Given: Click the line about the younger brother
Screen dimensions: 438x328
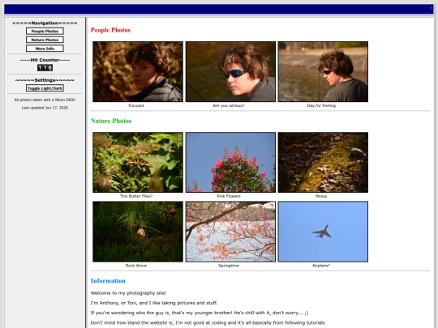Looking at the screenshot, I should pyautogui.click(x=200, y=313).
